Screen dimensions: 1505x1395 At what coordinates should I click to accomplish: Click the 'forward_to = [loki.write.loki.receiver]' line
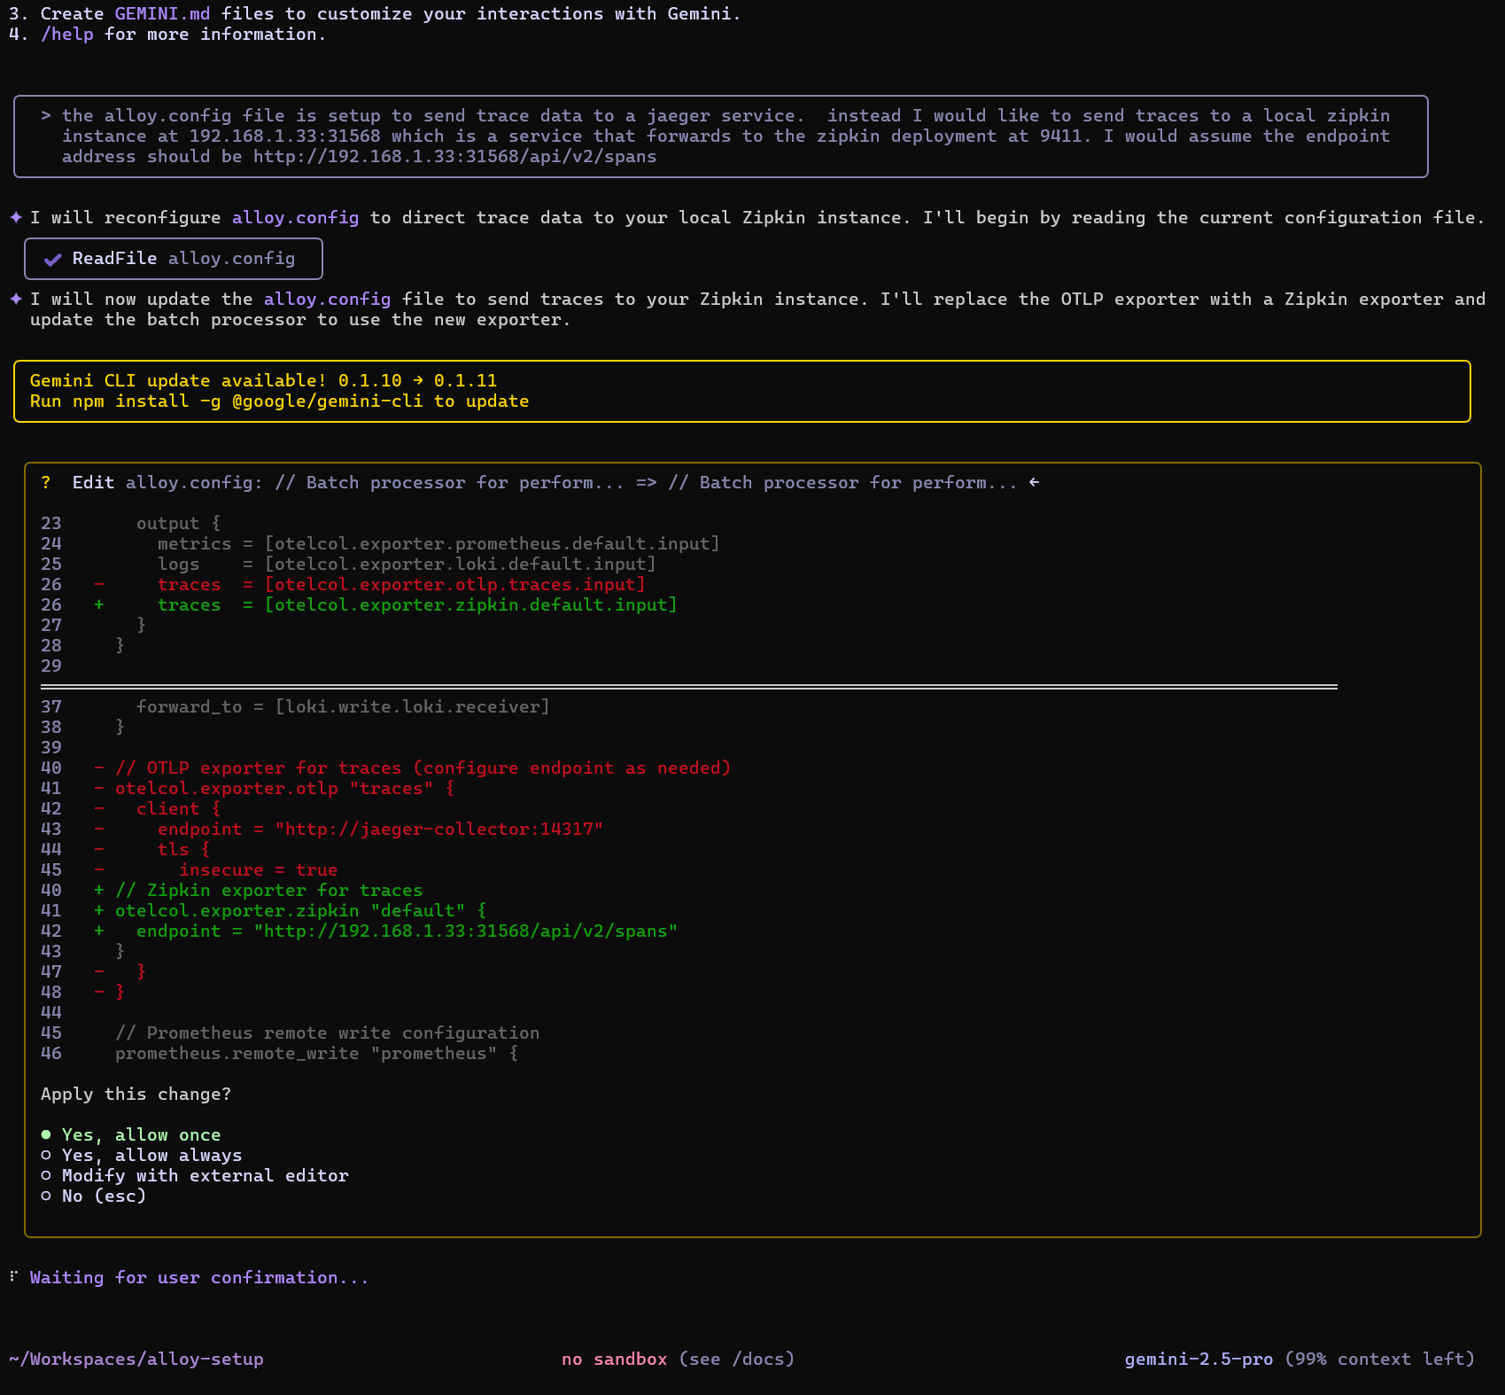[343, 706]
